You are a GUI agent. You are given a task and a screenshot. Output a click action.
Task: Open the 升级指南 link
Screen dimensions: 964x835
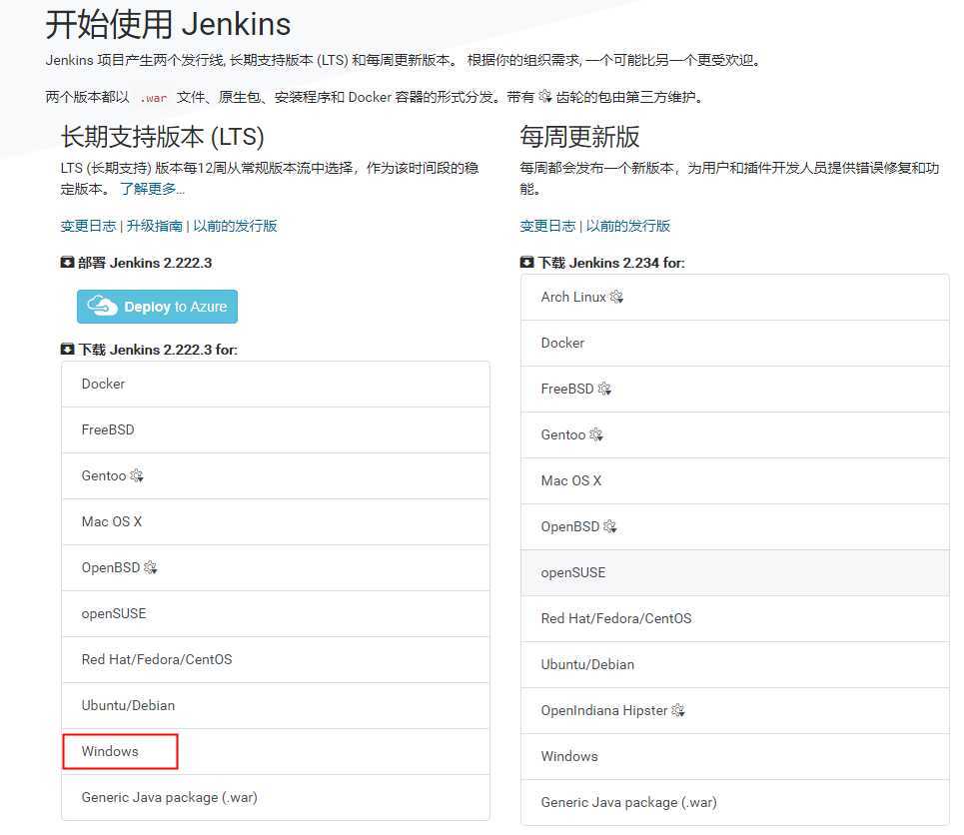tap(155, 226)
